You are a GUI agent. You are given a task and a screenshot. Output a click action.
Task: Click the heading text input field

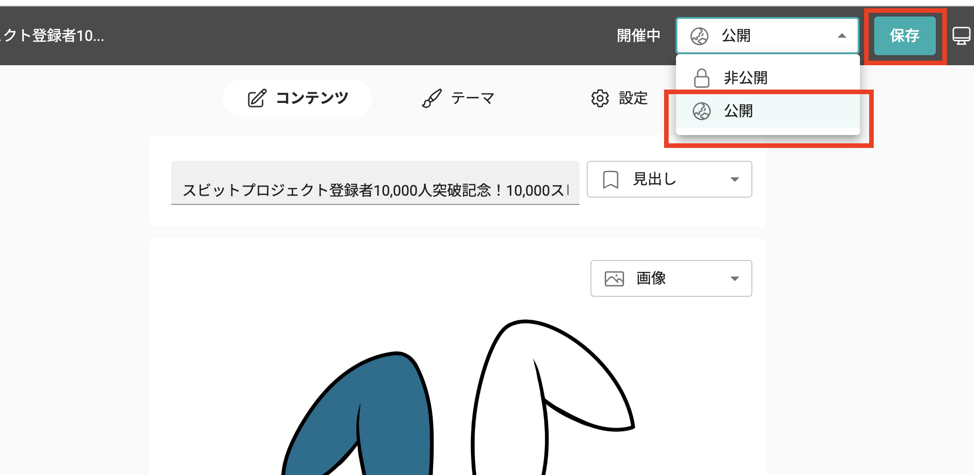point(375,183)
